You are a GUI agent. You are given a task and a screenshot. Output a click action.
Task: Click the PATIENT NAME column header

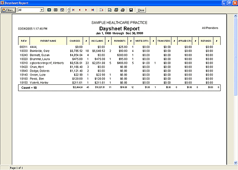click(48, 41)
